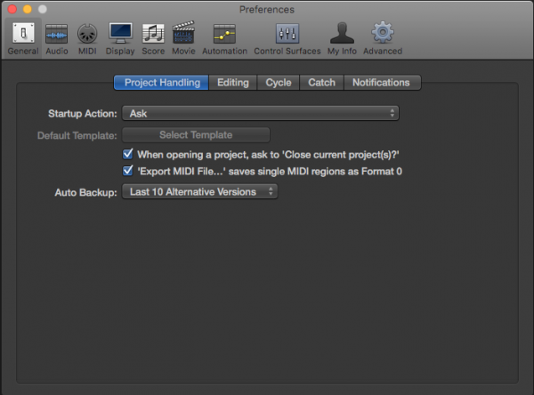
Task: Open the Control Surfaces preferences pane
Action: click(287, 38)
